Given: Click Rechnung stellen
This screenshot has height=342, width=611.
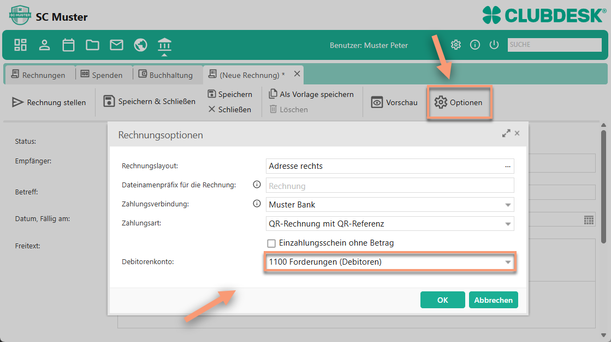Looking at the screenshot, I should tap(49, 102).
